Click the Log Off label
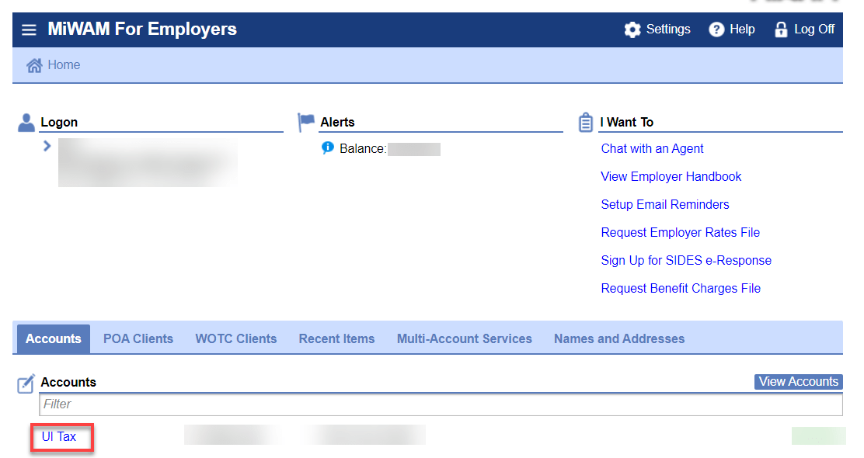Screen dimensions: 864x458 click(x=814, y=29)
